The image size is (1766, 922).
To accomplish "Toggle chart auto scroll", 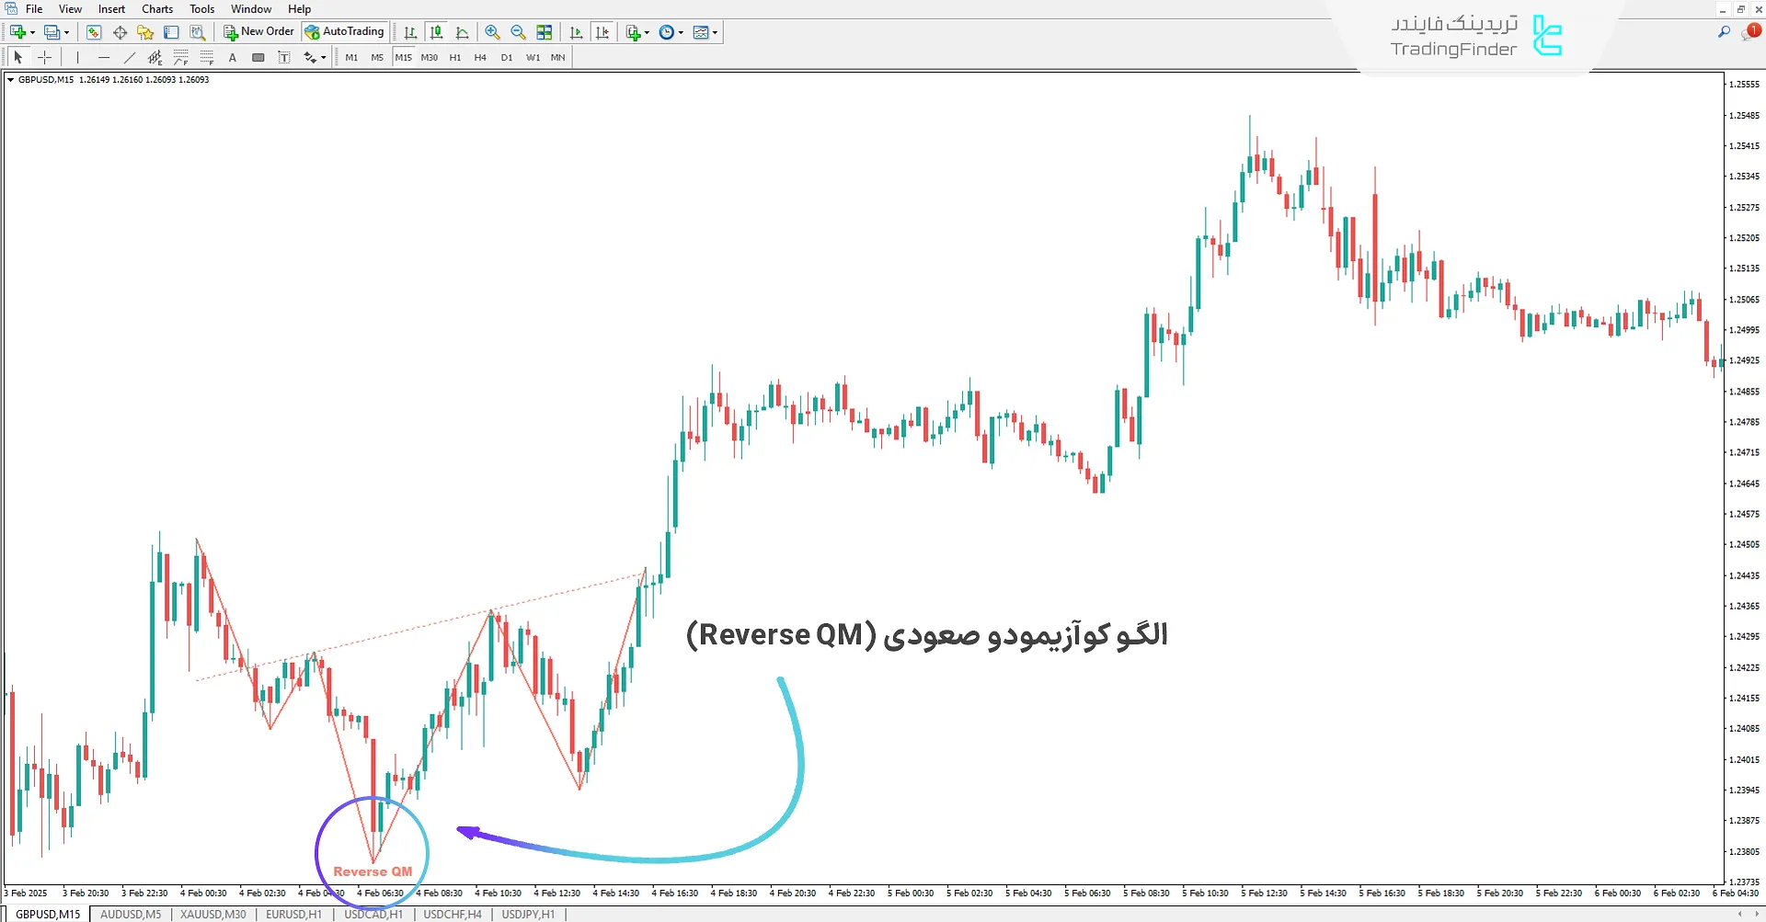I will [x=577, y=31].
